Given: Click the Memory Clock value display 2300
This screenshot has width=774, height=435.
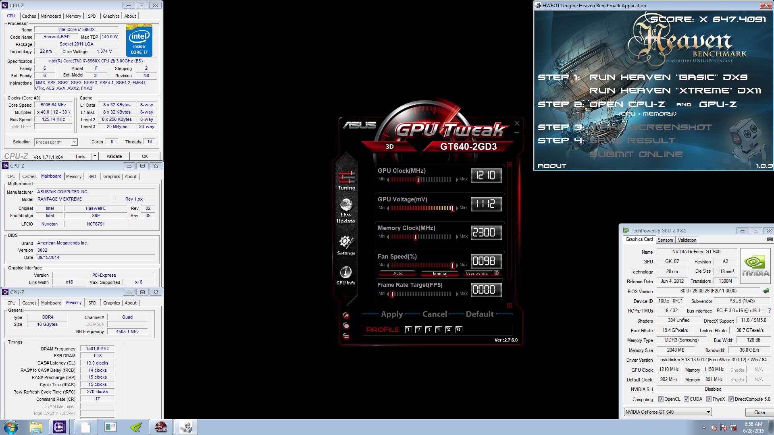Looking at the screenshot, I should point(486,232).
